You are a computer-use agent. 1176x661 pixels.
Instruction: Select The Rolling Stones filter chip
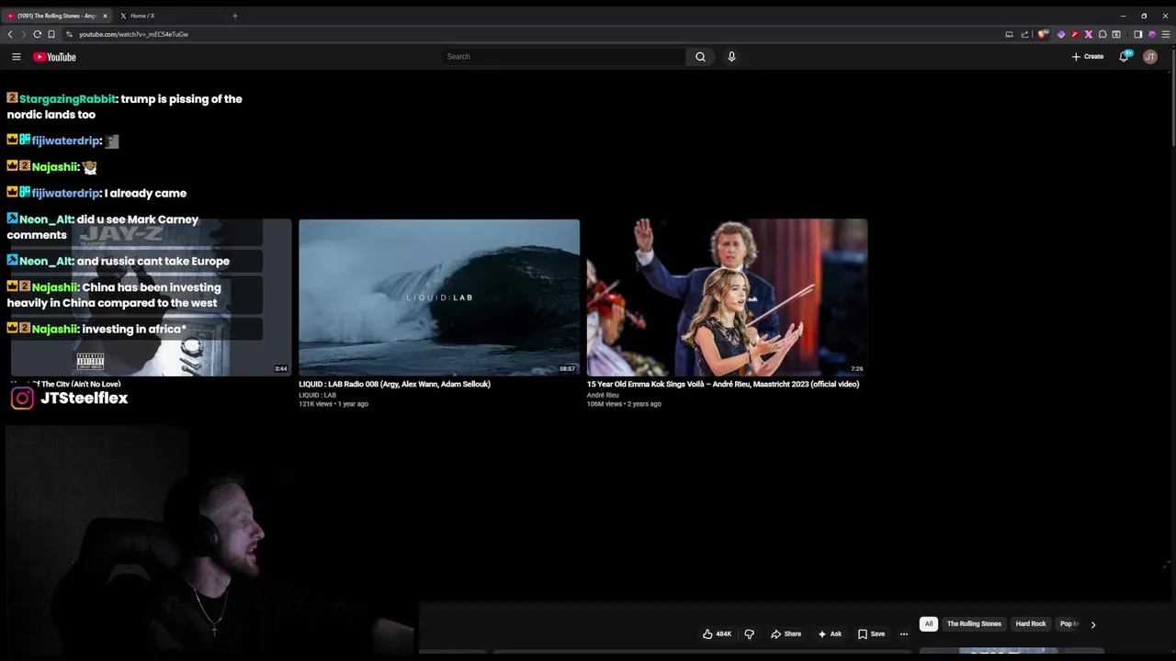(974, 624)
